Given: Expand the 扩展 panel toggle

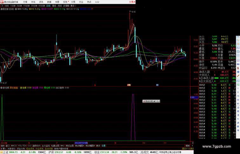Looking at the screenshot, I should (x=3, y=149).
